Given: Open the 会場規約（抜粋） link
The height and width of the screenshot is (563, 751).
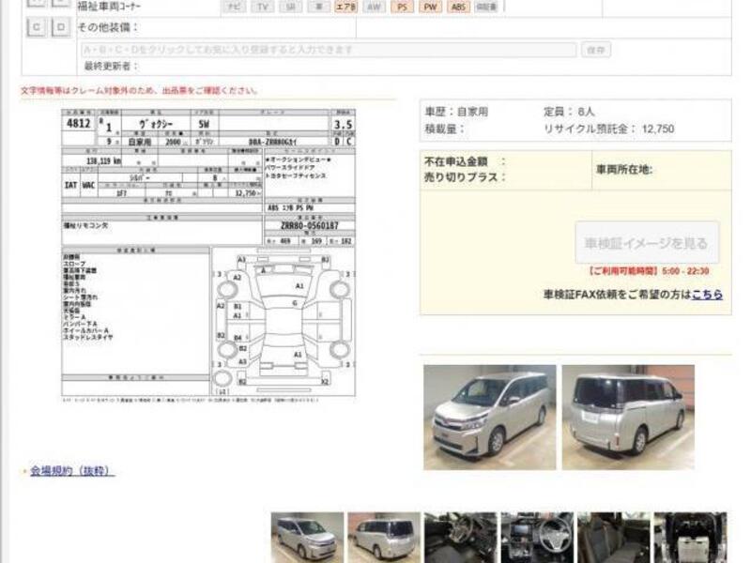Looking at the screenshot, I should point(71,471).
